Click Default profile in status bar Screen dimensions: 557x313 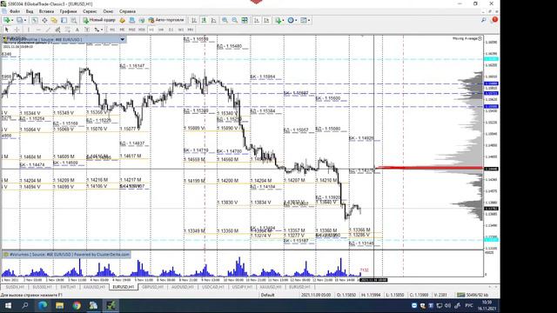[x=267, y=295]
